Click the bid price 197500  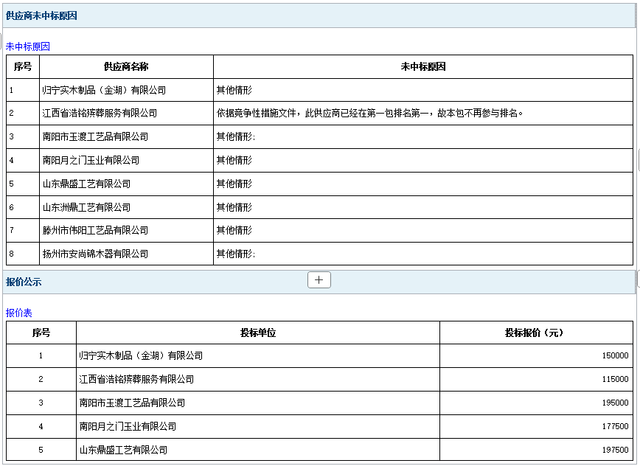(615, 450)
